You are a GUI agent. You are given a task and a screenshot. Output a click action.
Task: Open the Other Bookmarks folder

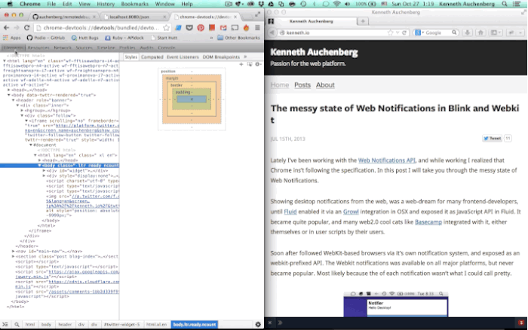(x=238, y=38)
